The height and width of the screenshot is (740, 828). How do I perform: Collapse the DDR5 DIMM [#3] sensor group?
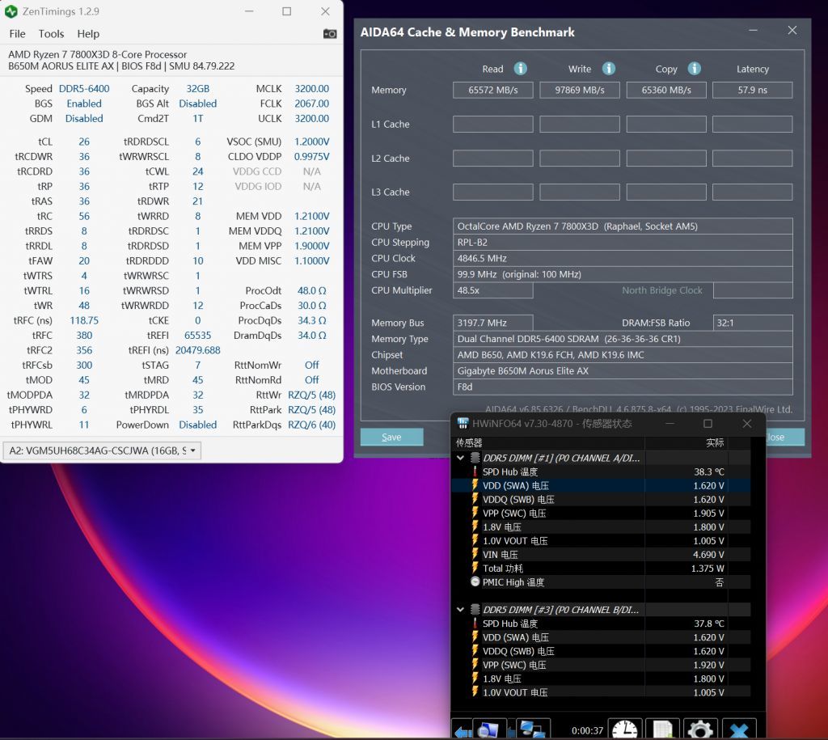click(460, 610)
